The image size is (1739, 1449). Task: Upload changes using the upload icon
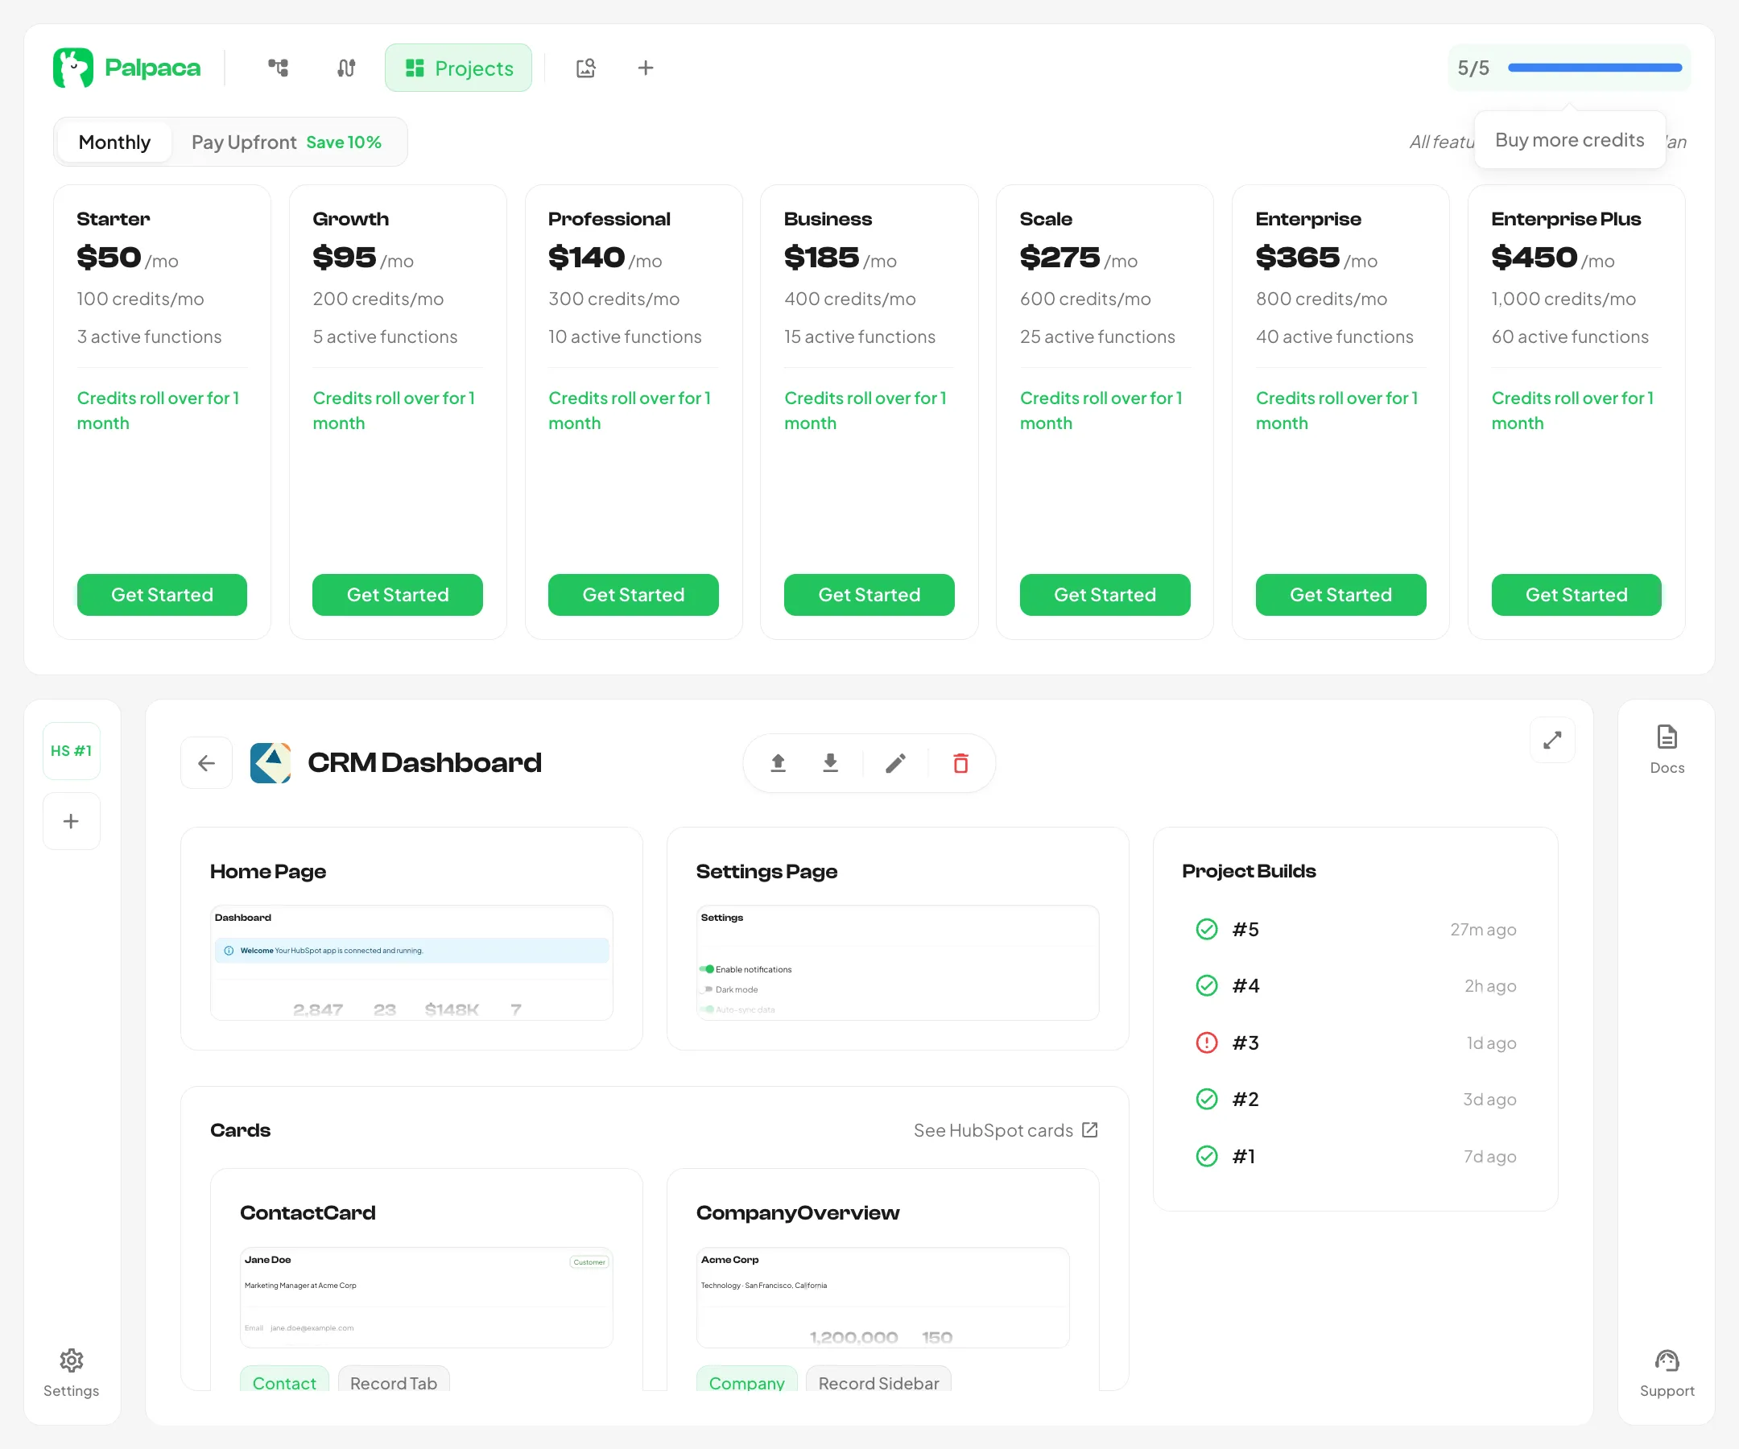point(778,762)
